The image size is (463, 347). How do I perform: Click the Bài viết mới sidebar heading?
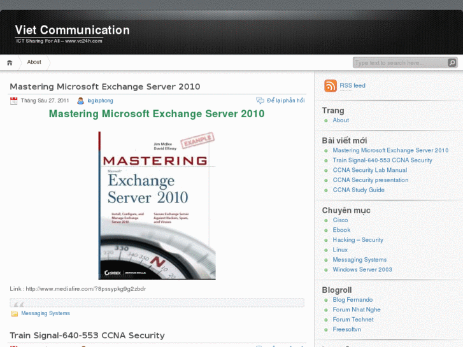(345, 141)
